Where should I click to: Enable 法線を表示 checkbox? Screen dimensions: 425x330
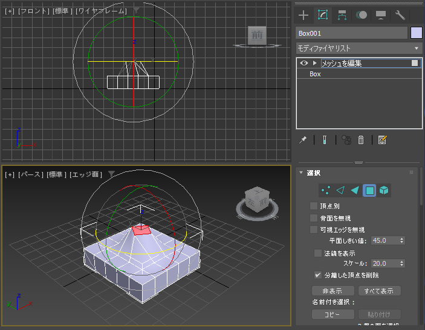tap(317, 253)
